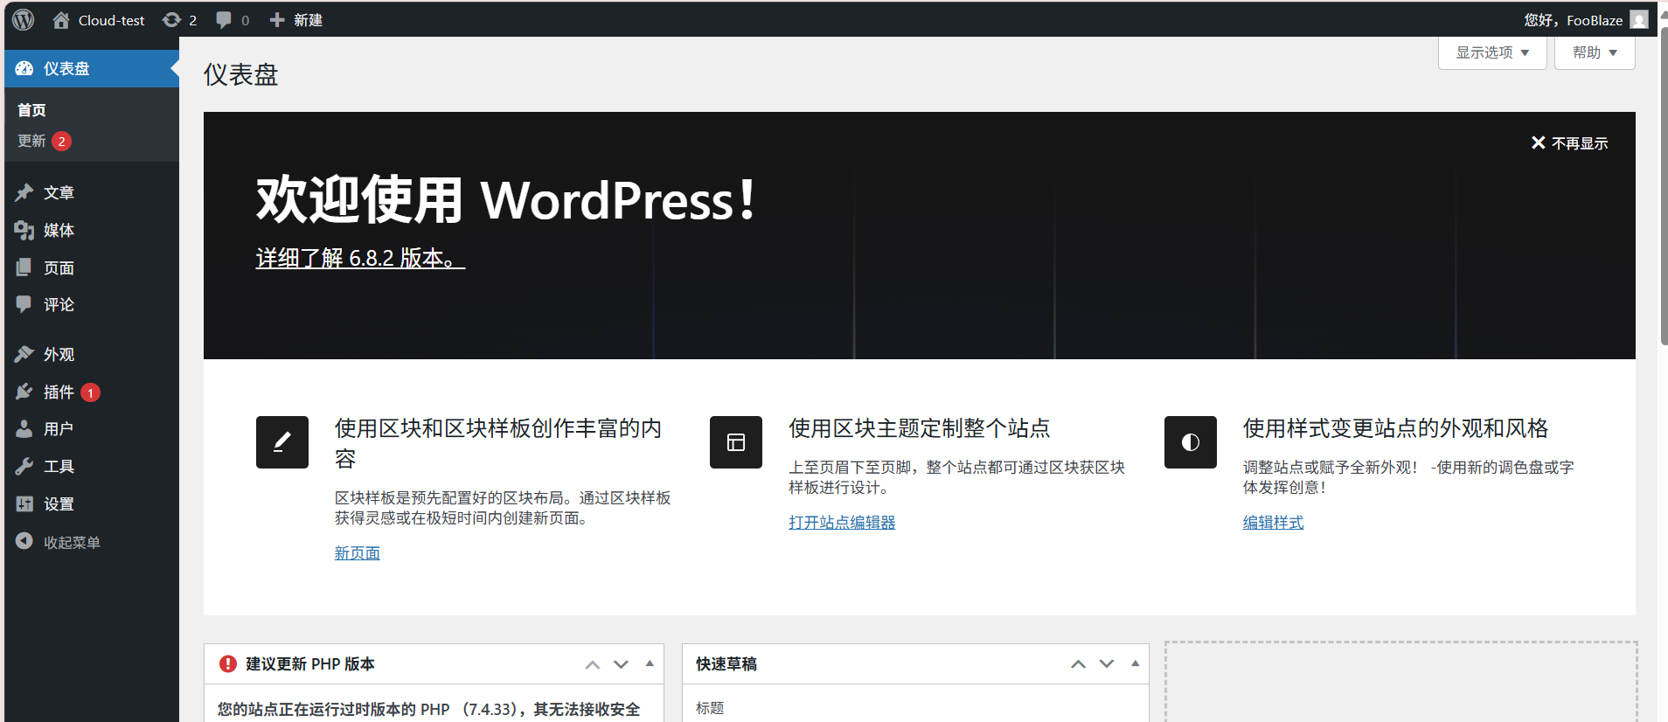Collapse the sidebar via 收起菜单
Viewport: 1668px width, 722px height.
point(72,542)
